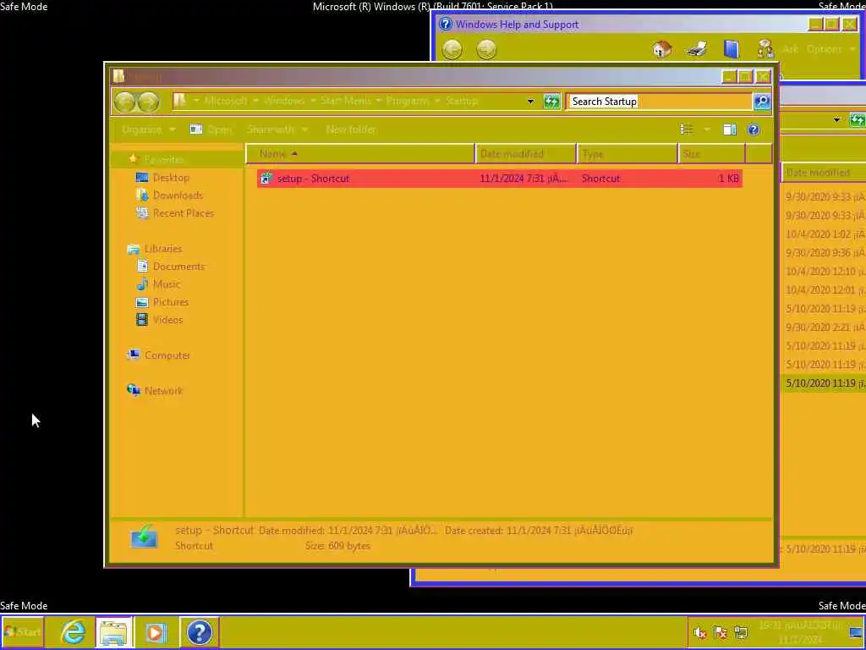The image size is (866, 650).
Task: Open the Music library
Action: click(x=167, y=284)
